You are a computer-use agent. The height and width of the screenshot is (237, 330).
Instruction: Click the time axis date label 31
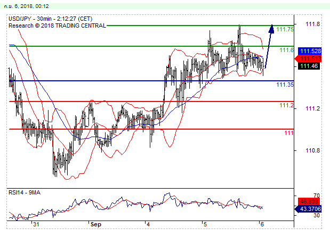pos(36,224)
